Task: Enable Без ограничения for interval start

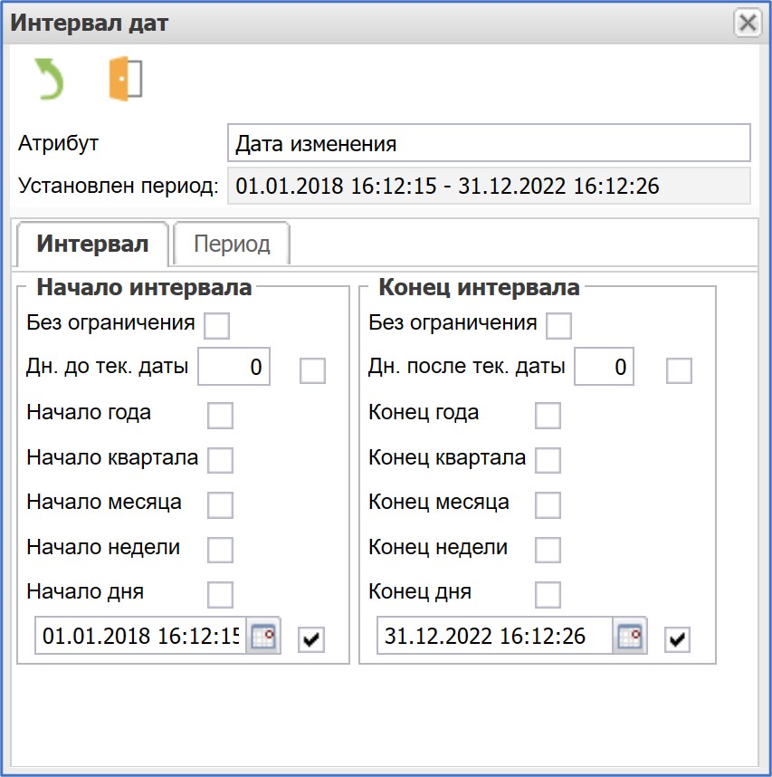Action: 217,325
